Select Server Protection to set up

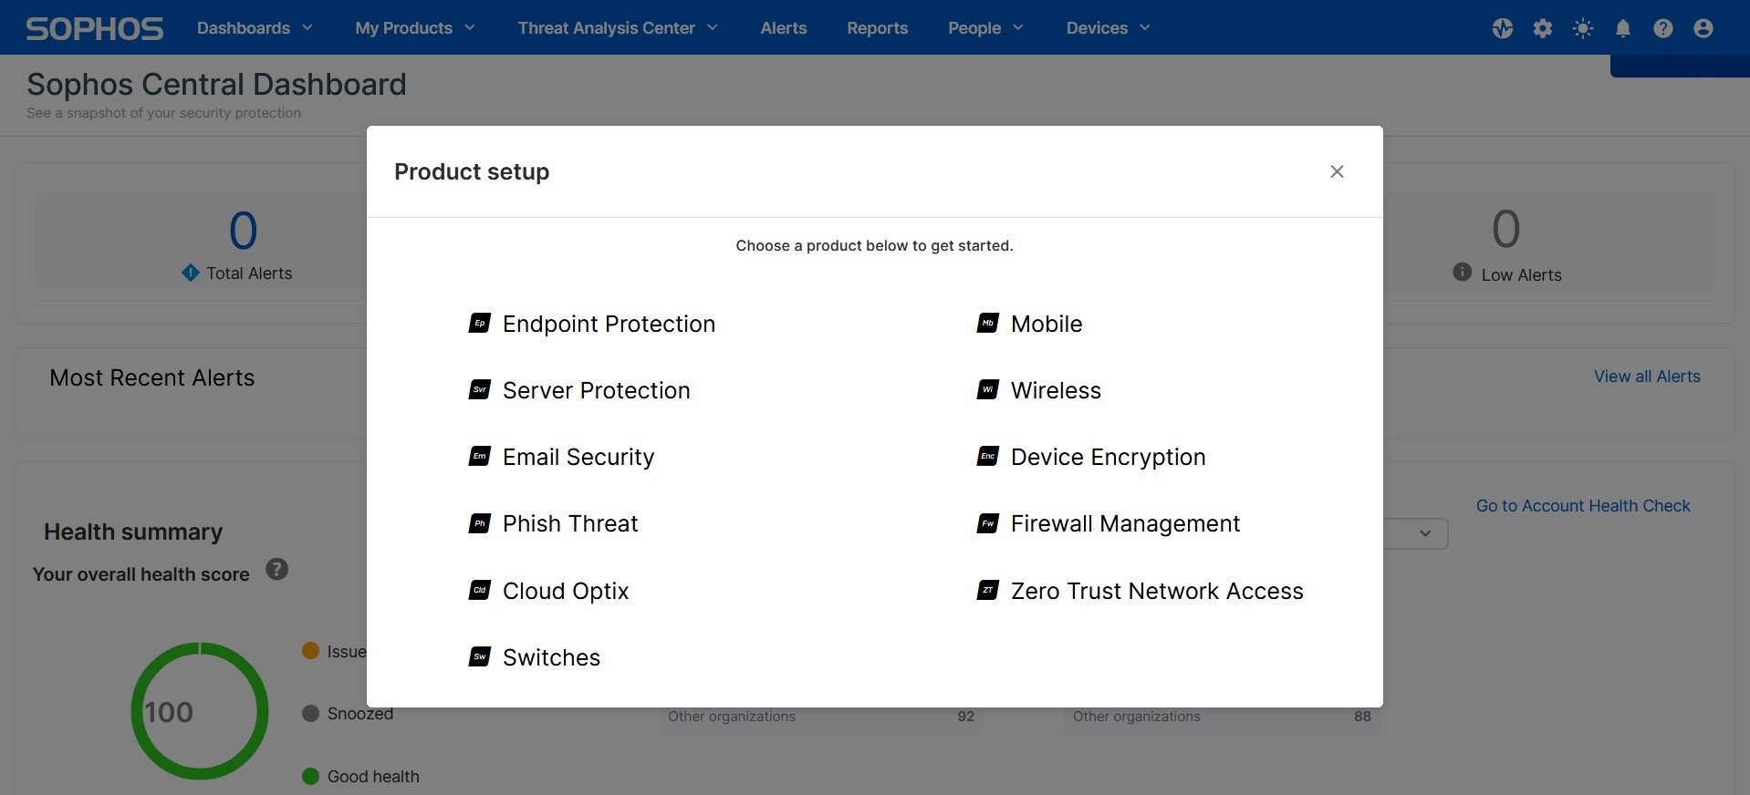596,390
